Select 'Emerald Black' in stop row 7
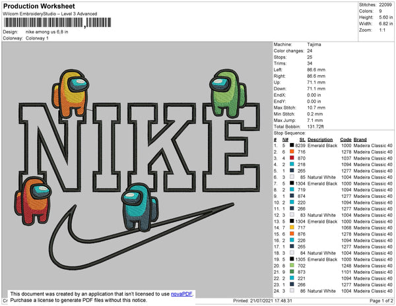396x306 pixels. click(x=322, y=183)
